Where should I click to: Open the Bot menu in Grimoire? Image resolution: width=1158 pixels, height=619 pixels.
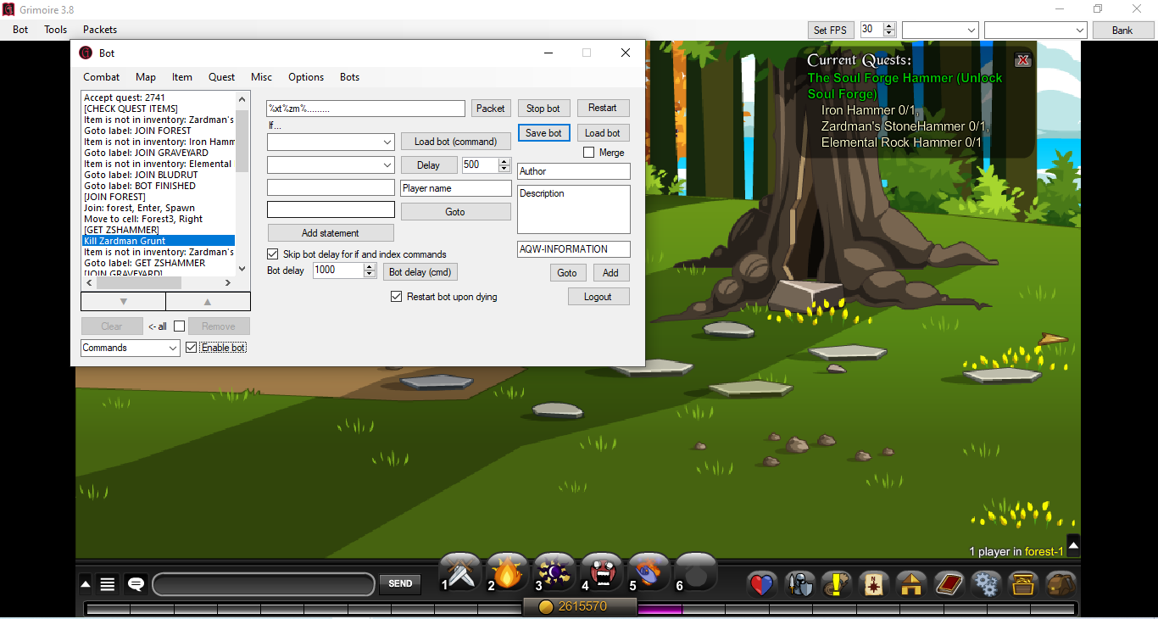pyautogui.click(x=20, y=30)
